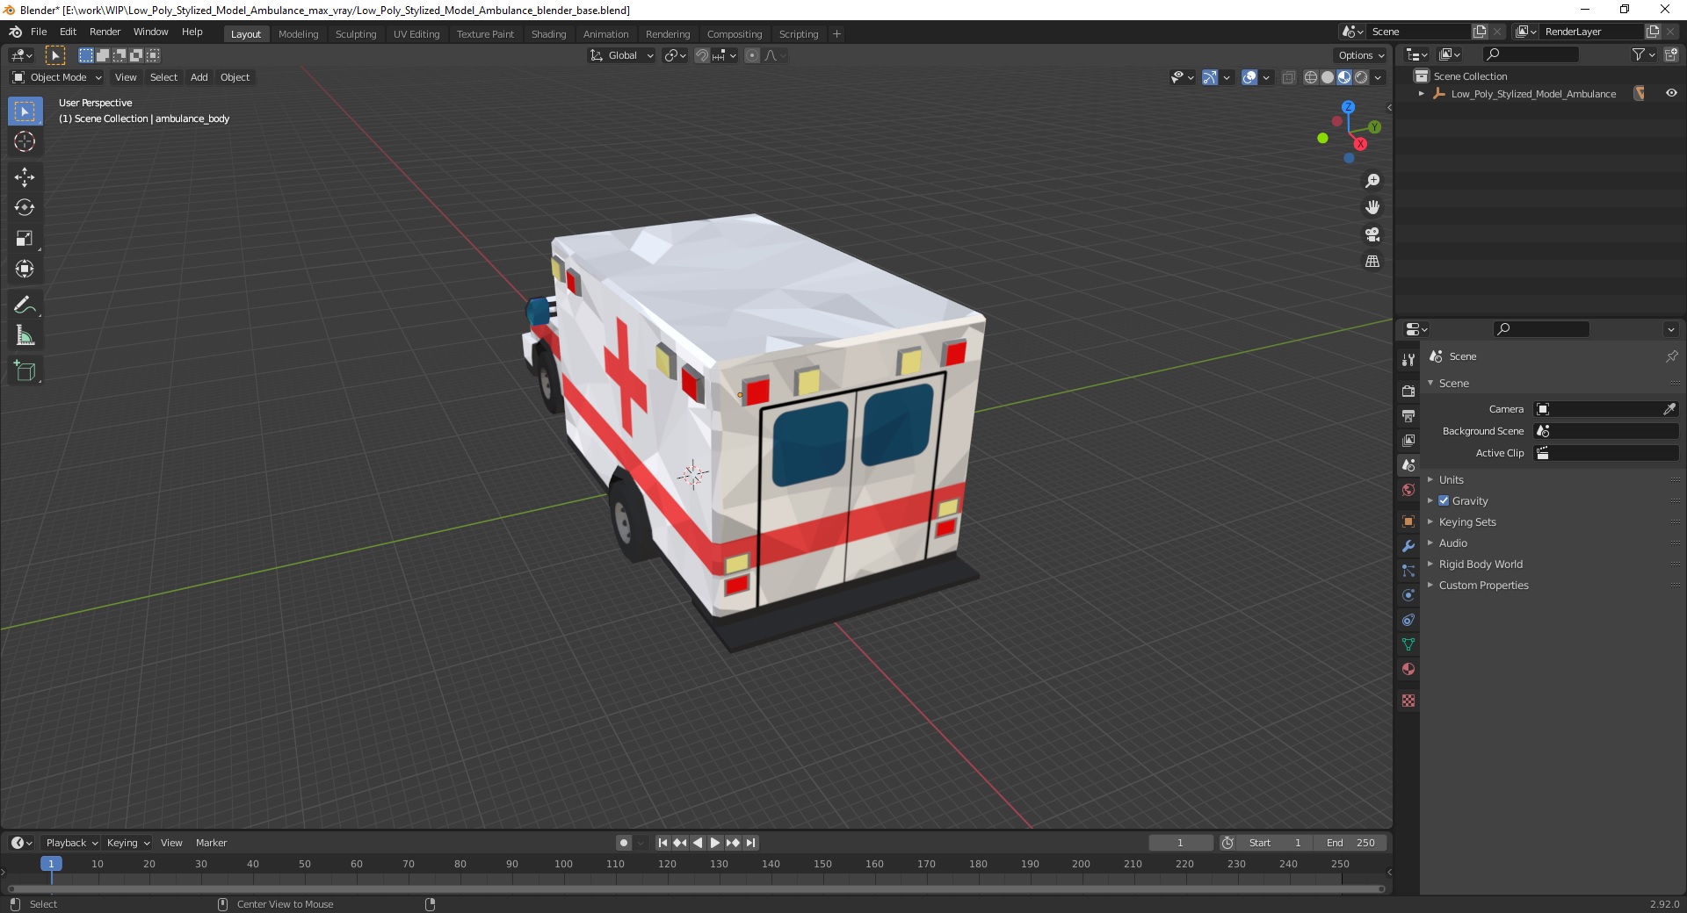Screen dimensions: 1687x913
Task: Activate the Rotate tool
Action: [25, 208]
